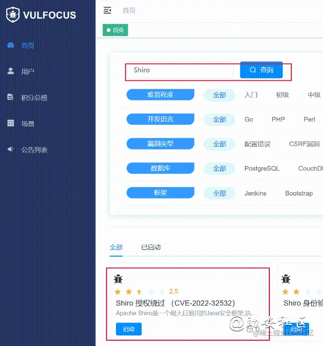Select 全部 in the 难易程度 row
Screen dimensions: 323x346
coord(219,95)
